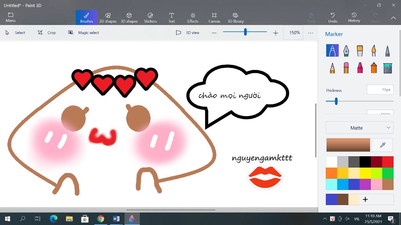Open the Stickers tab
This screenshot has width=401, height=225.
(150, 18)
